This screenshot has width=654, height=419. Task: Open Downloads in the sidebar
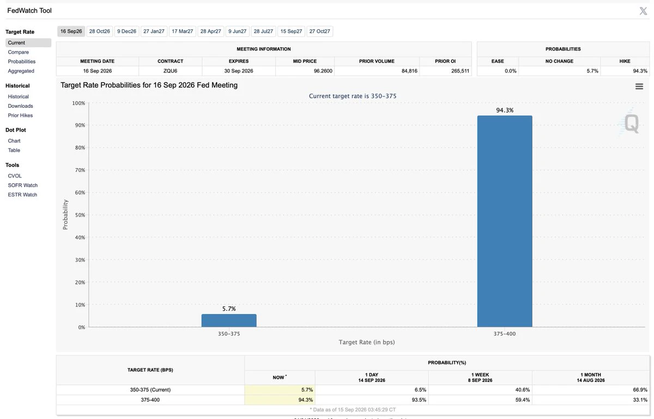[21, 106]
